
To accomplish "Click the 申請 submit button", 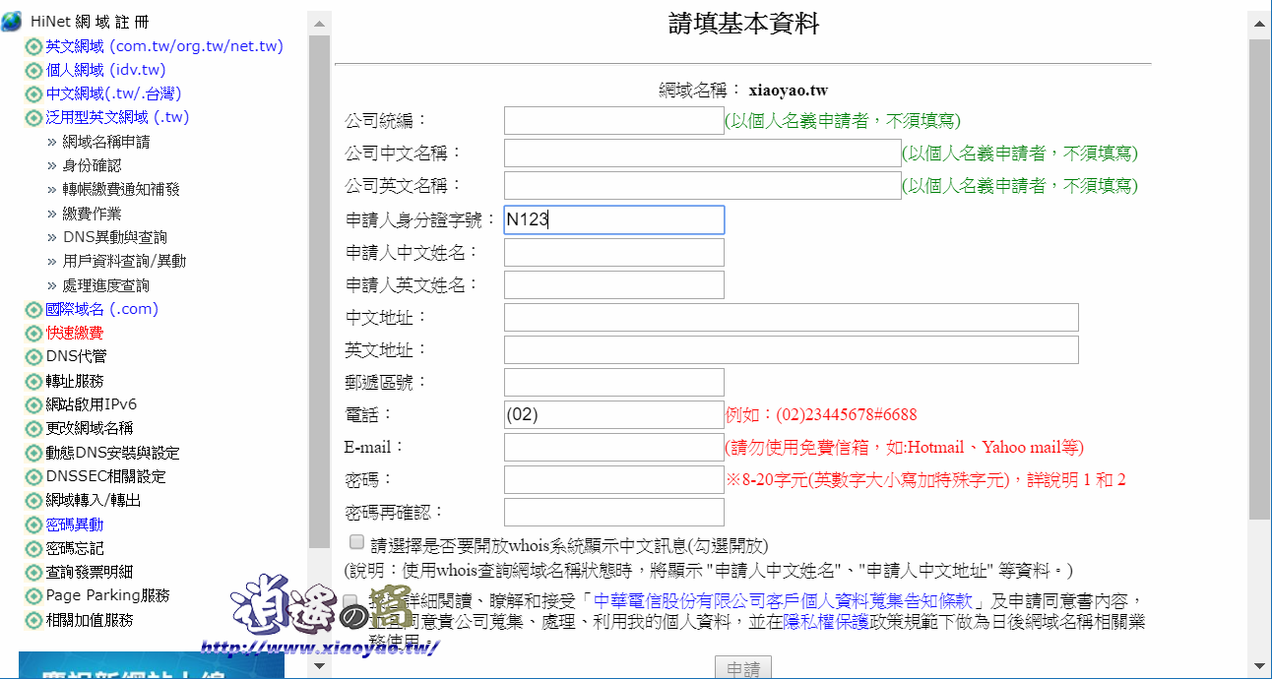I will tap(743, 668).
